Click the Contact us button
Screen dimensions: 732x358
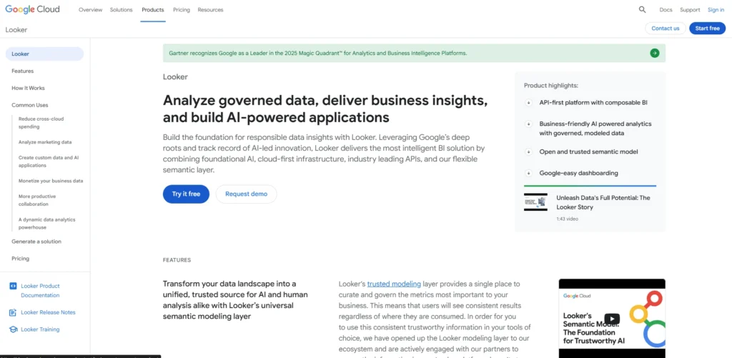(x=666, y=28)
